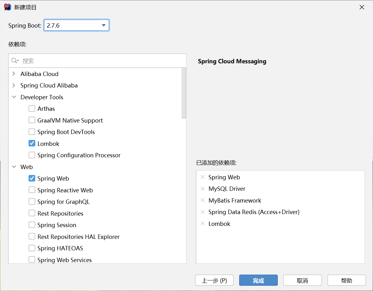Select MyBatis Framework in added dependencies

pyautogui.click(x=235, y=200)
